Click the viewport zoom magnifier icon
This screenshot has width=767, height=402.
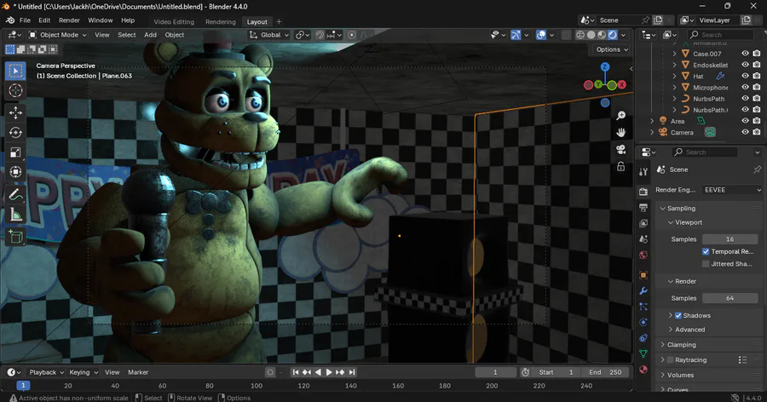click(x=620, y=116)
